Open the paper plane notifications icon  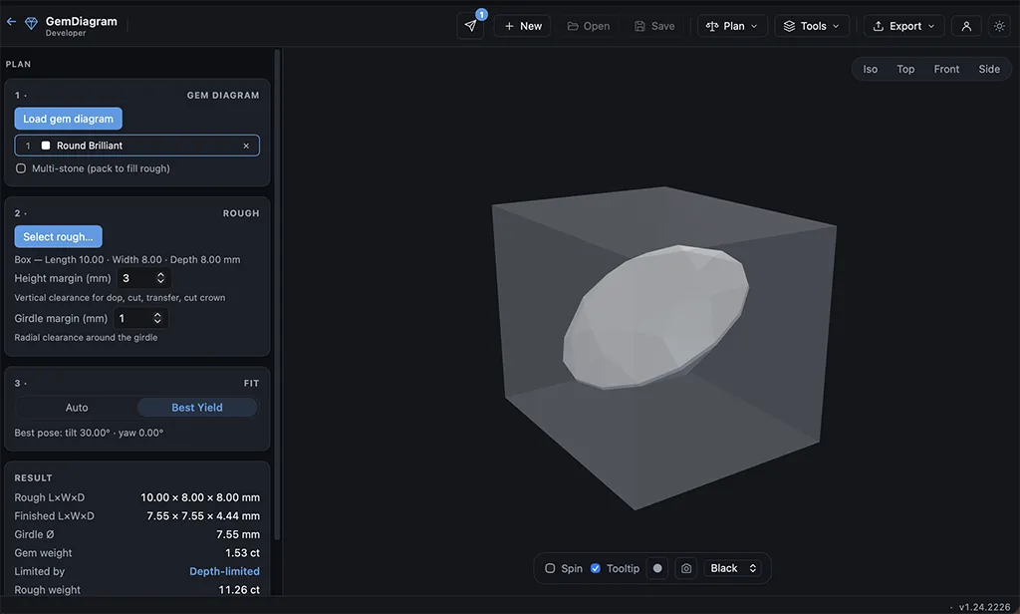pos(470,26)
